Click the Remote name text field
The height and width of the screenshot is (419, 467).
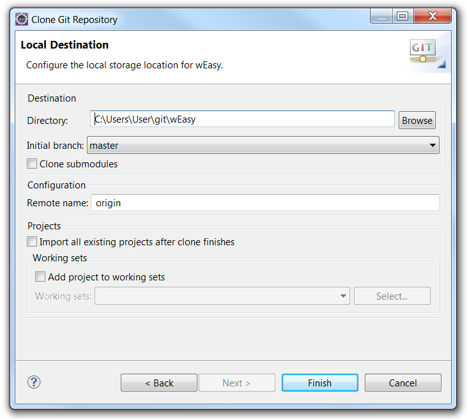pyautogui.click(x=265, y=203)
